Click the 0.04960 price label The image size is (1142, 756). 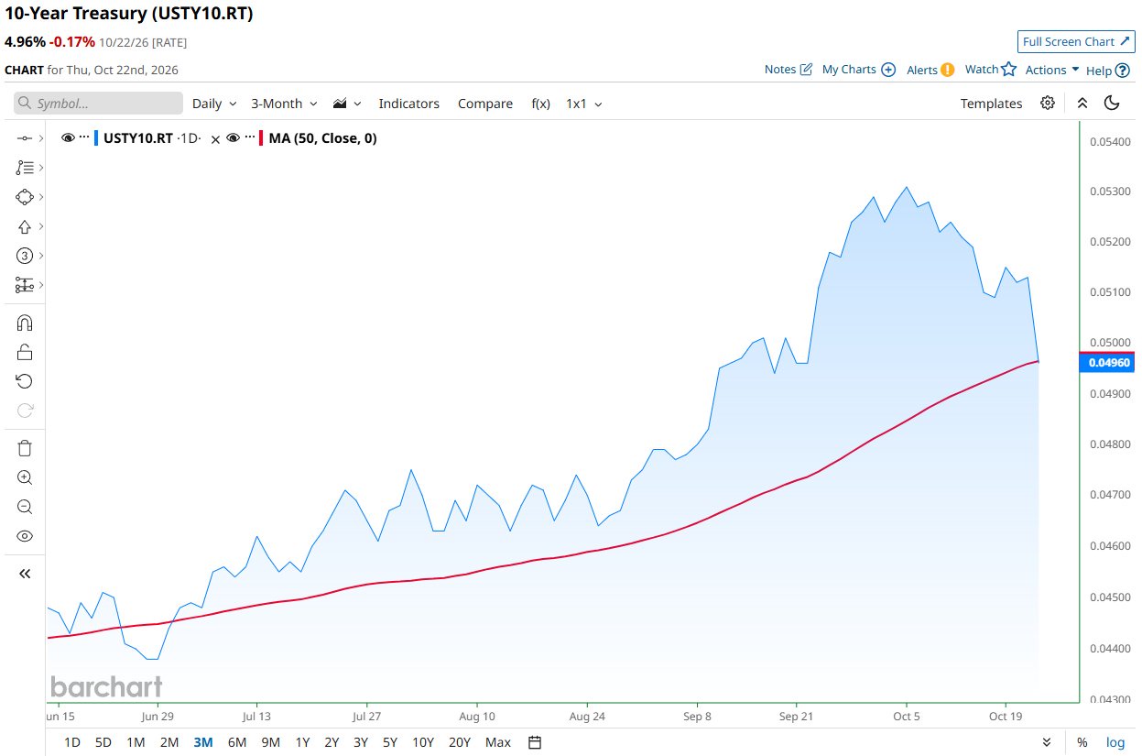click(1109, 363)
